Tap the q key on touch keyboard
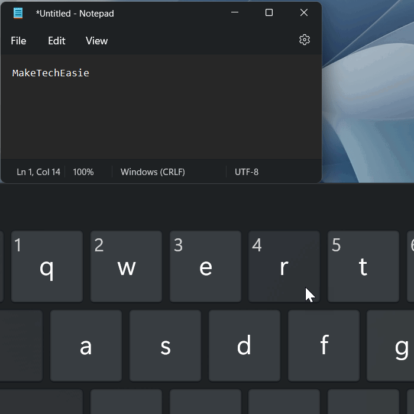The height and width of the screenshot is (414, 414). click(x=47, y=266)
